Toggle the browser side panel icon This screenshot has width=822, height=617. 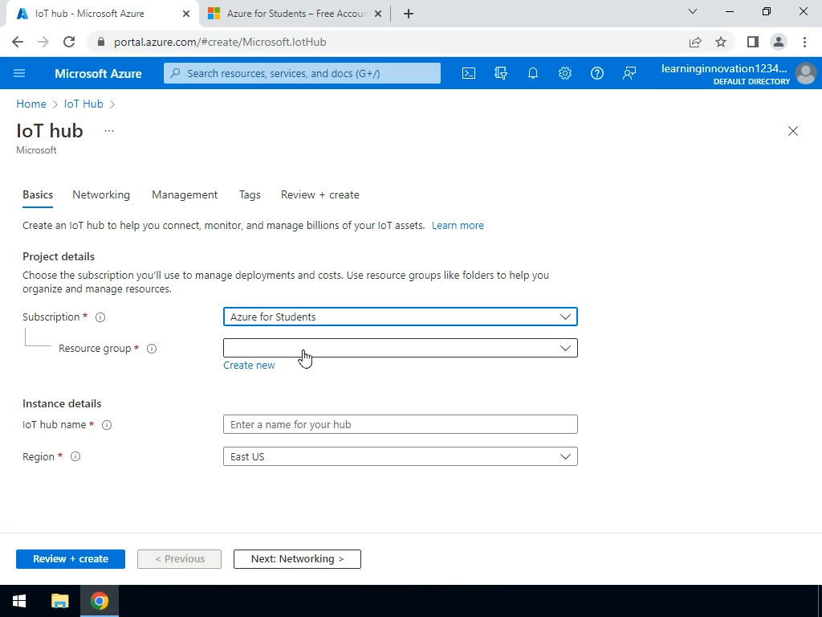[x=753, y=42]
